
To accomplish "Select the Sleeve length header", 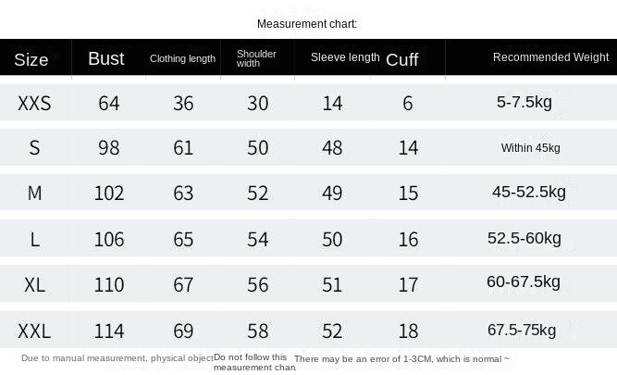I will click(344, 57).
